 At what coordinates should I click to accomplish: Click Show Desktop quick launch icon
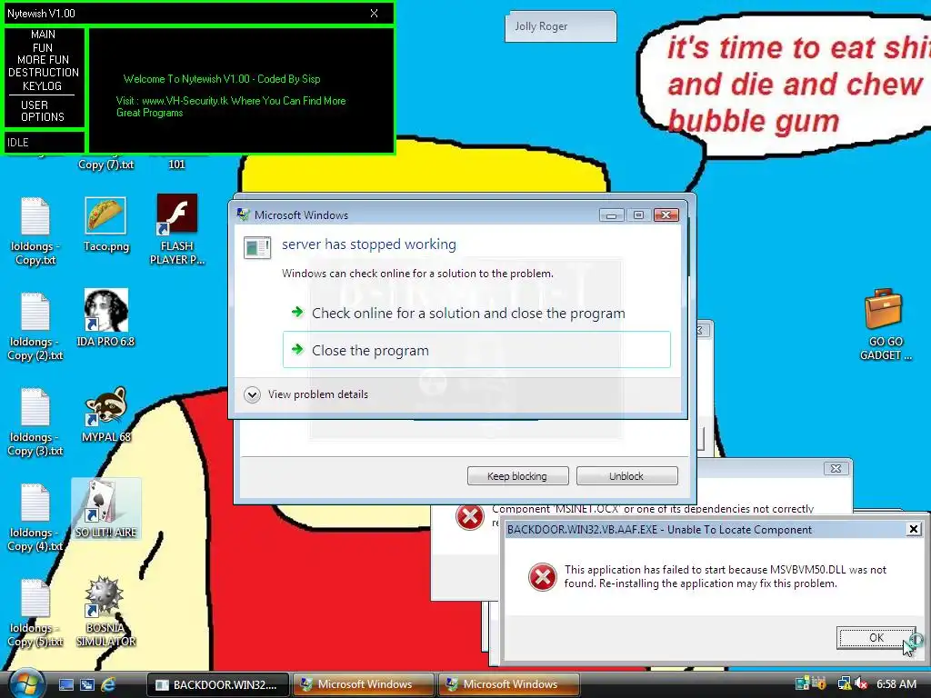click(66, 684)
